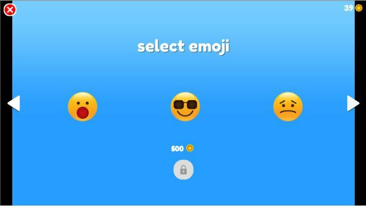Click the star coin next to 500
Image resolution: width=366 pixels, height=208 pixels.
tap(190, 148)
